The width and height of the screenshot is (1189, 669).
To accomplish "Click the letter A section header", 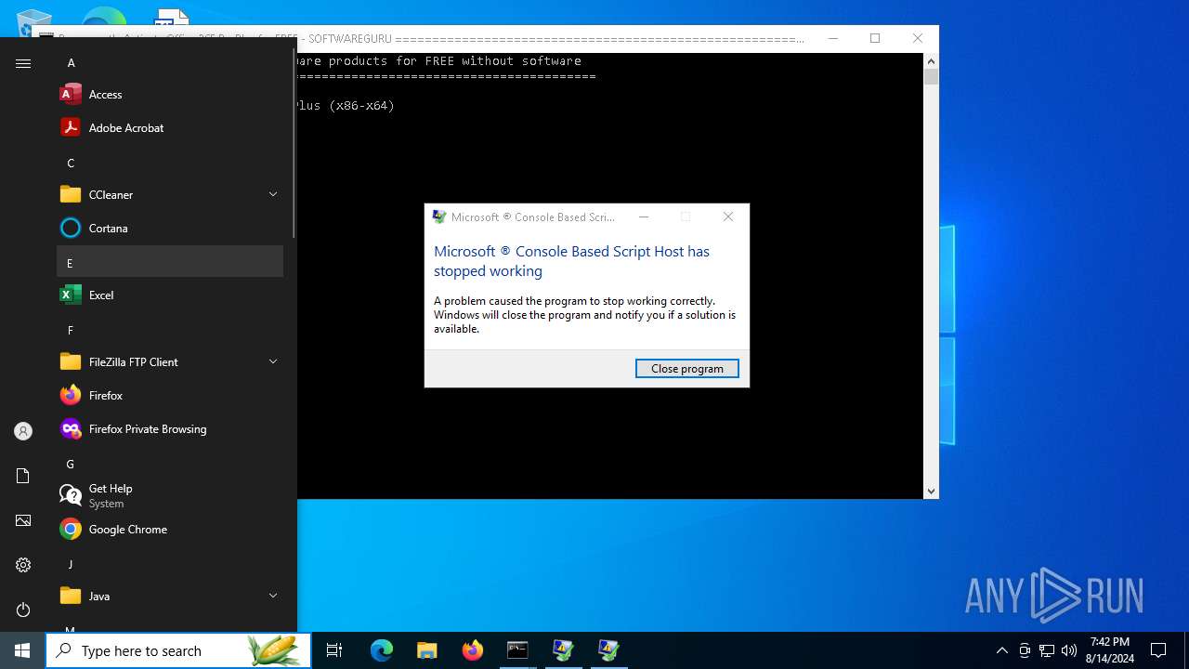I will point(170,63).
